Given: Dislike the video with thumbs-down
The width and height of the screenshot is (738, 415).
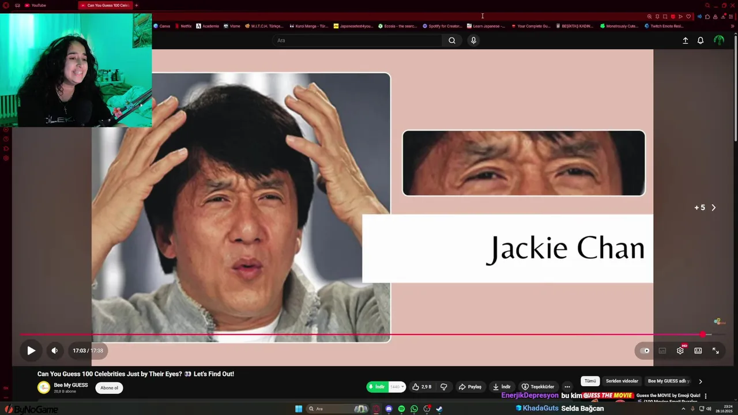Looking at the screenshot, I should point(444,387).
